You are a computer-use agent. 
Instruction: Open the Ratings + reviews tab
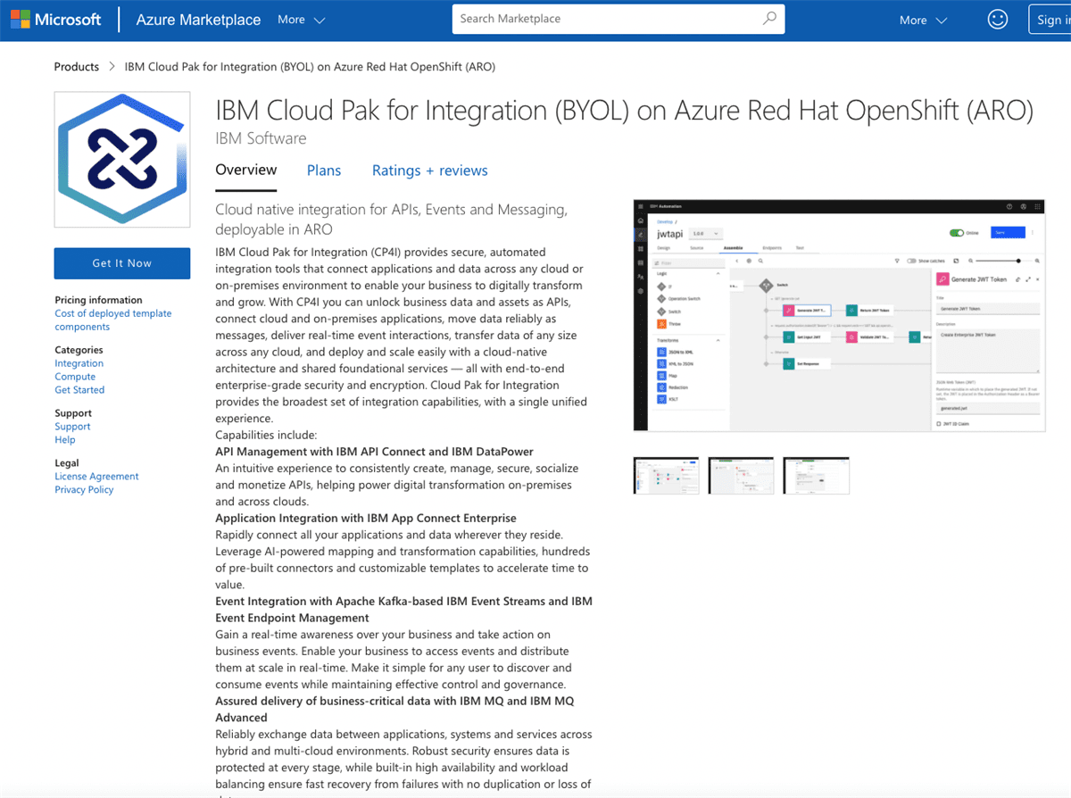coord(429,170)
